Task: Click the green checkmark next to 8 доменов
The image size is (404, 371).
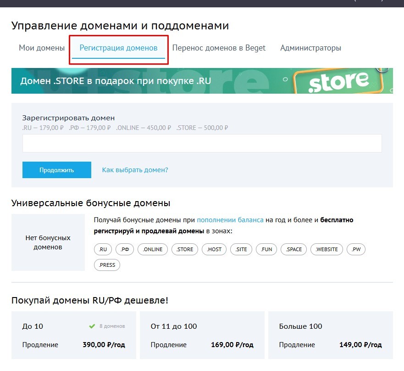Action: click(92, 326)
